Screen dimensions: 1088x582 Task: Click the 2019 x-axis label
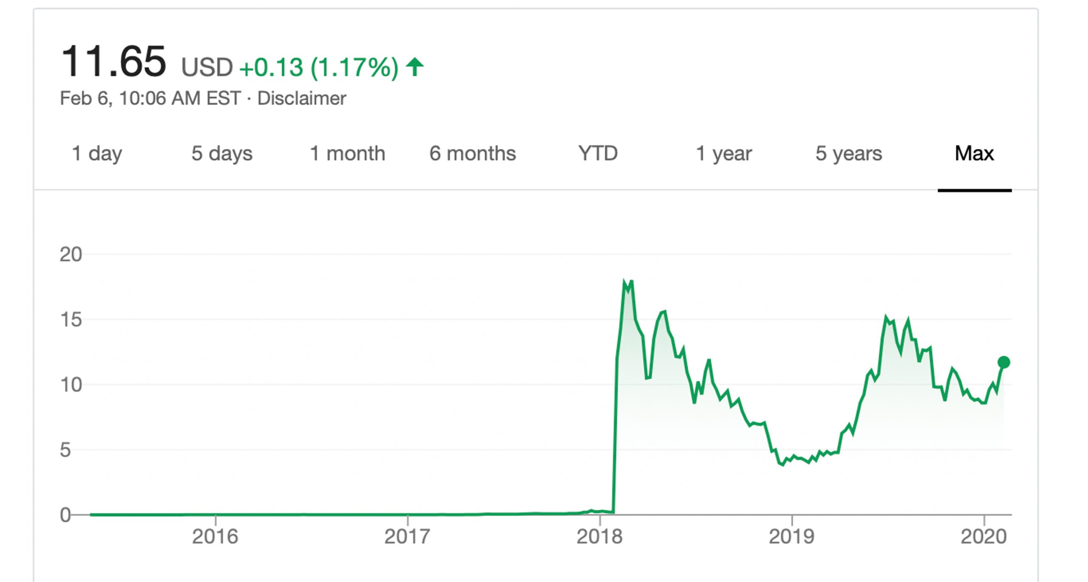click(792, 536)
